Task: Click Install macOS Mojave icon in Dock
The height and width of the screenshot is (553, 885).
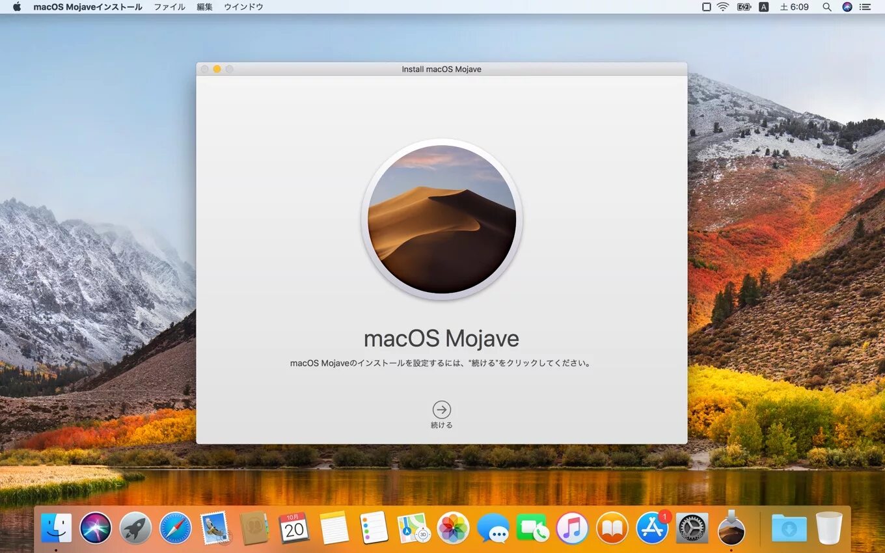Action: click(731, 528)
